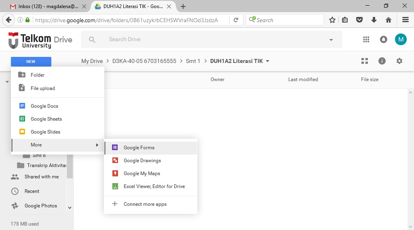Go to My Drive breadcrumb
The image size is (414, 230).
point(92,61)
